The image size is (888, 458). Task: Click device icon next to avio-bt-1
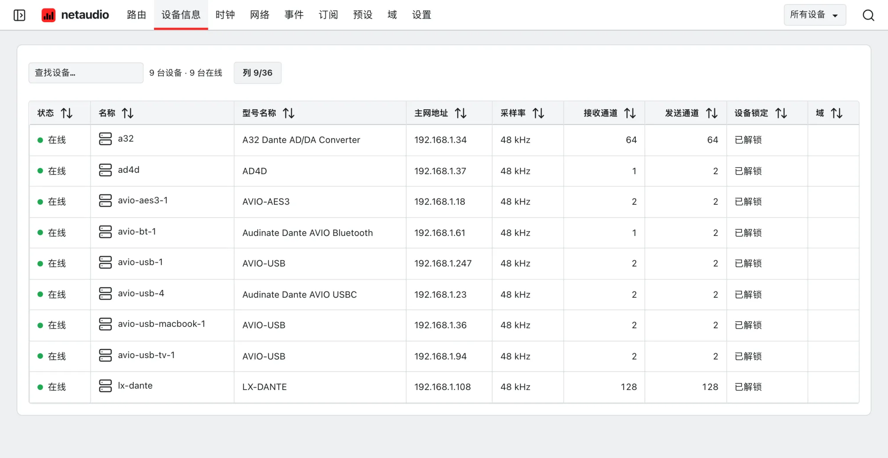click(105, 232)
